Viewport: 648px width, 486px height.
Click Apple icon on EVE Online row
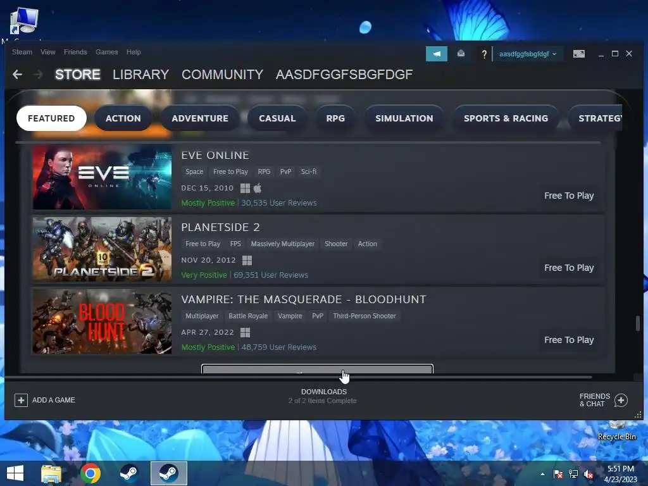click(x=258, y=188)
